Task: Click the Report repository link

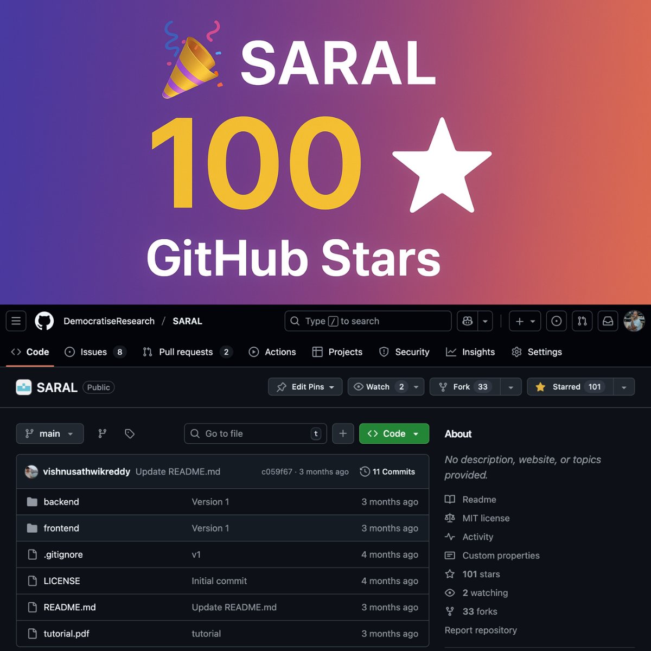Action: [481, 630]
